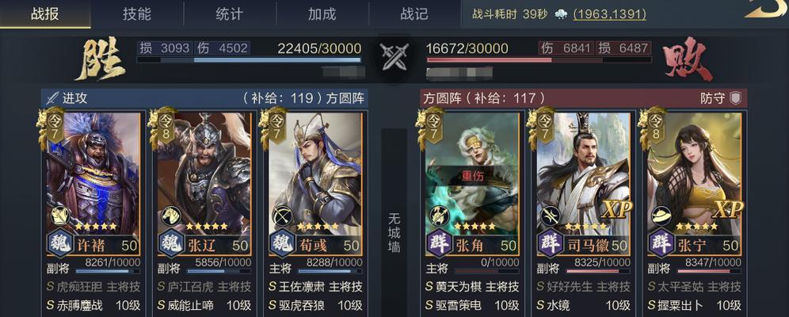Click the defense shield icon next to 防守
The height and width of the screenshot is (317, 789).
[736, 97]
